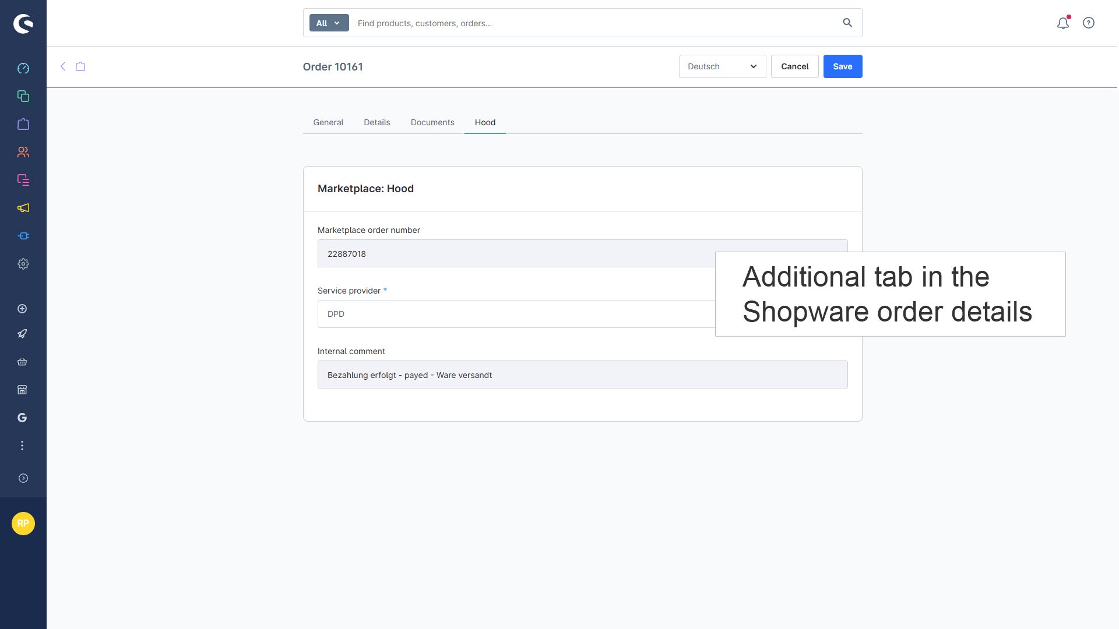Screen dimensions: 1119x629
Task: Open the help question mark icon
Action: coord(1089,23)
